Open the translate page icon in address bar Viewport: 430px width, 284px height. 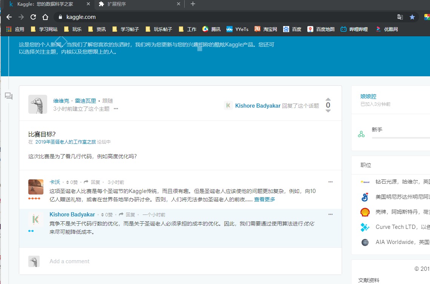pos(400,17)
